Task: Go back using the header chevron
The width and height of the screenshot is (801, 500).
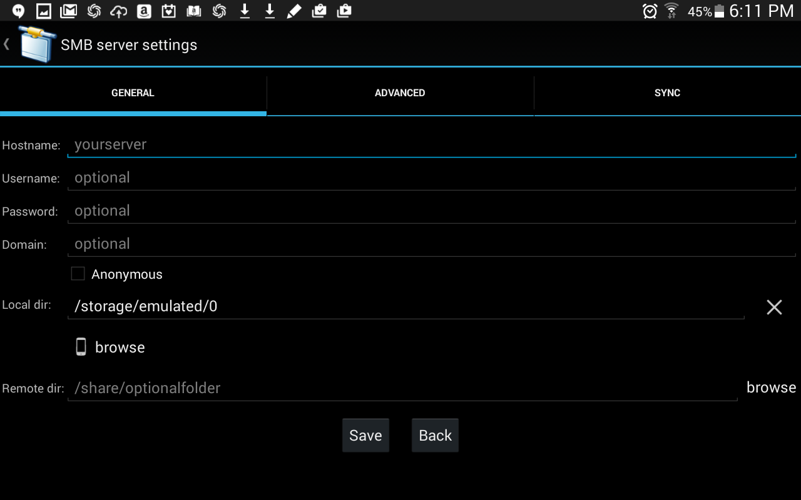Action: tap(6, 44)
